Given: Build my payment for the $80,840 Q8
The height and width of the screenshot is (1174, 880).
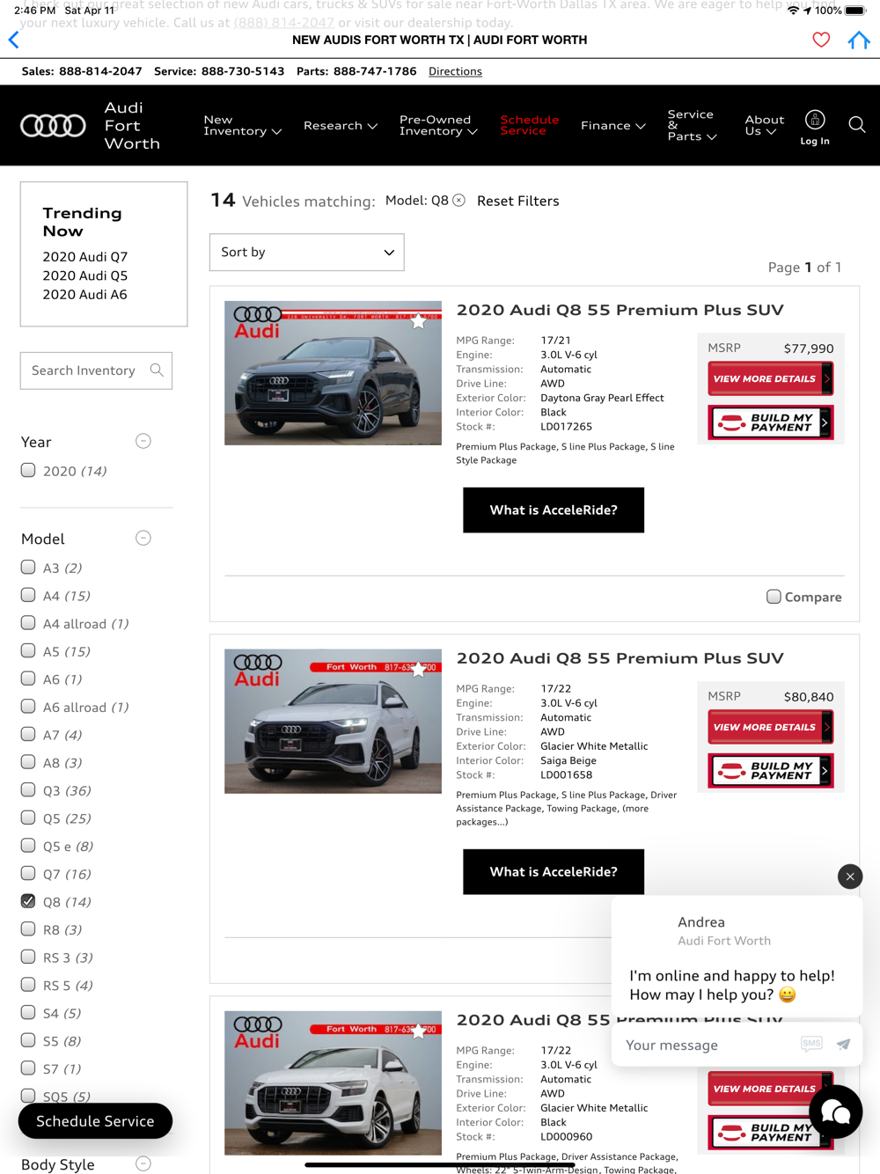Looking at the screenshot, I should pyautogui.click(x=771, y=771).
